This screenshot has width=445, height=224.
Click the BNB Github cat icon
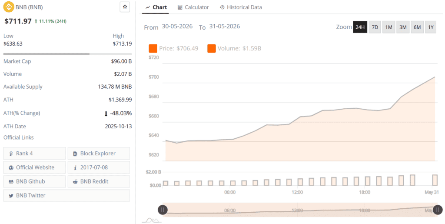pyautogui.click(x=11, y=182)
